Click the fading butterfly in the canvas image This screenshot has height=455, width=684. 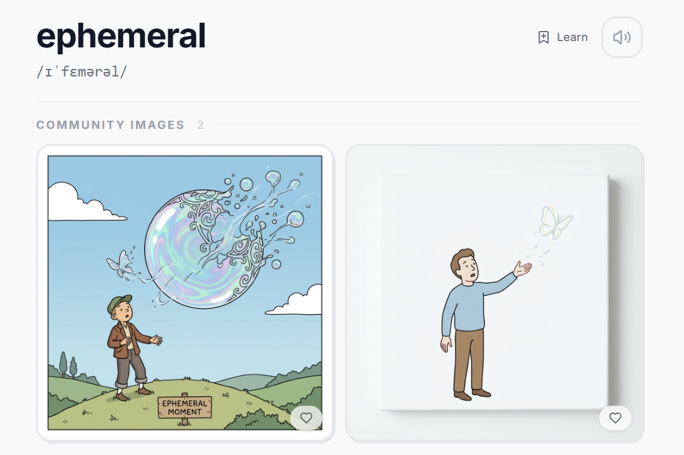pos(555,222)
